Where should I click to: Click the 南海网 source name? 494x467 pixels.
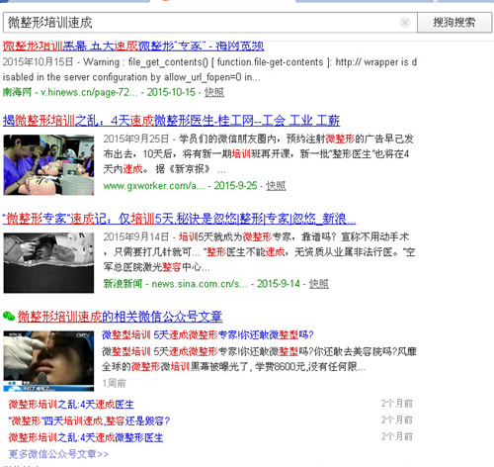point(17,92)
